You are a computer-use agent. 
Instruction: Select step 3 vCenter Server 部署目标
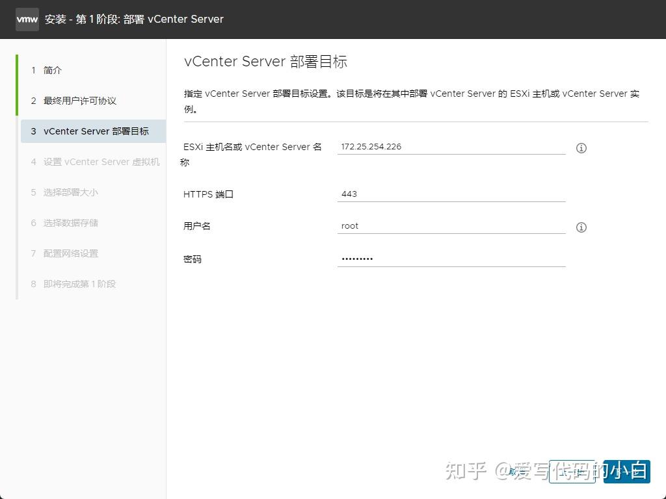click(94, 131)
